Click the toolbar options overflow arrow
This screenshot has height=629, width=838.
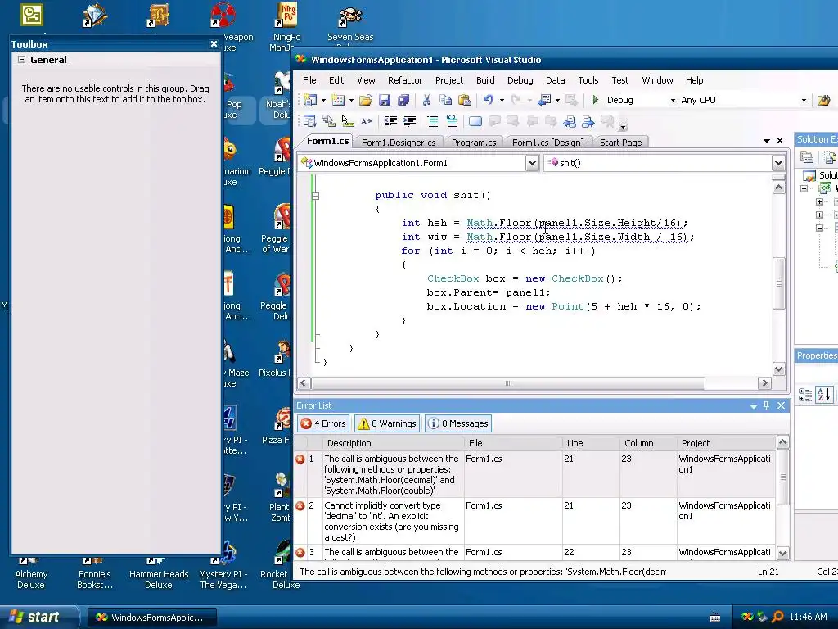(623, 125)
